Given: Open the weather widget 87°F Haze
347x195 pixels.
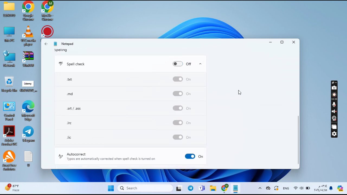Looking at the screenshot, I should tap(12, 188).
